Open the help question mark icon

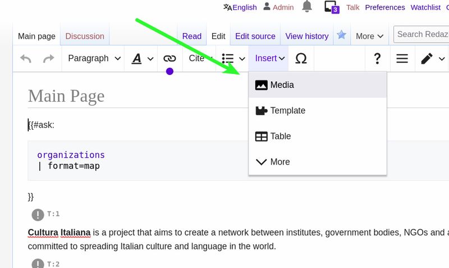click(x=377, y=59)
